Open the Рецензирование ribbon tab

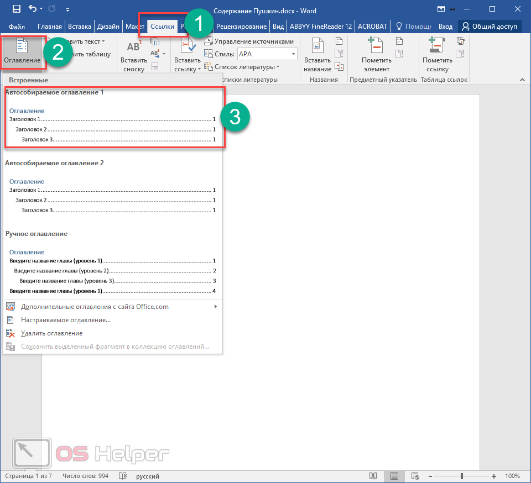(241, 27)
